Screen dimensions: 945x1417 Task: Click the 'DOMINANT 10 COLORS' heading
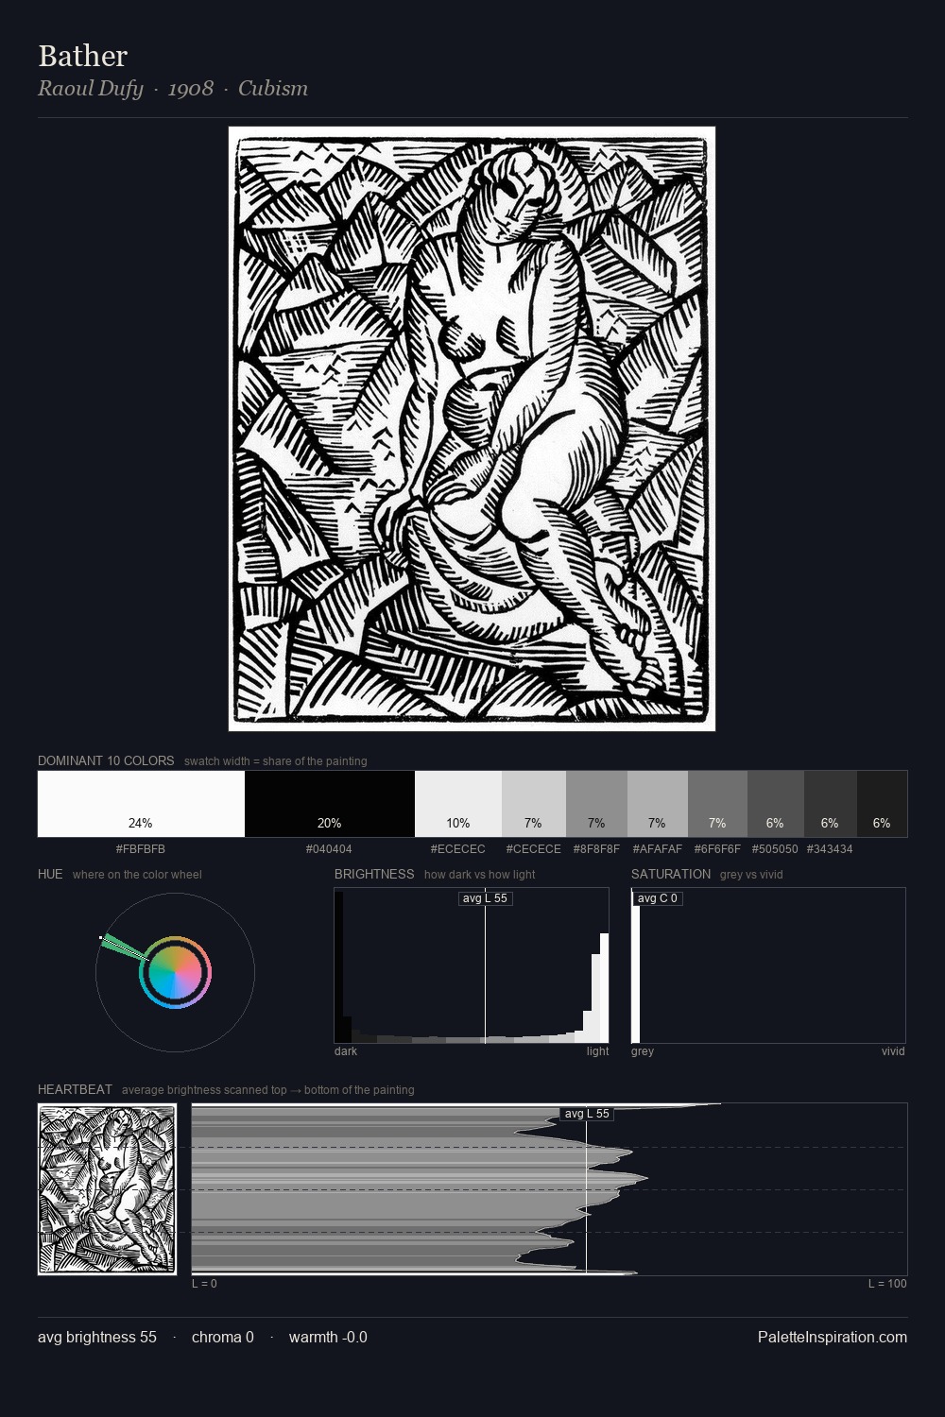pos(106,760)
